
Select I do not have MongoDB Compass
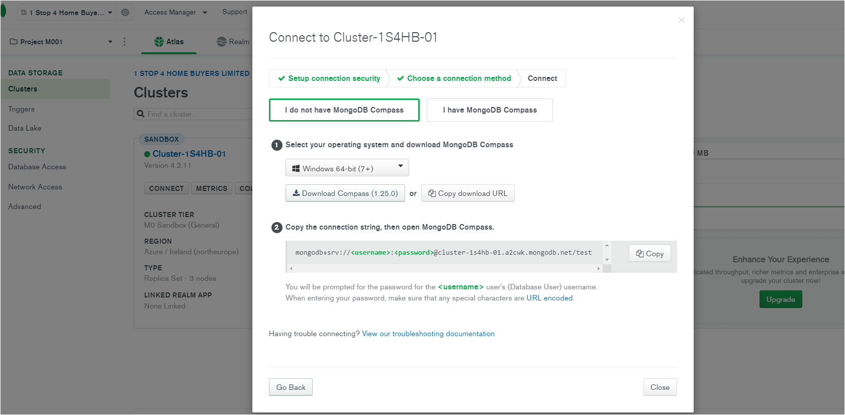click(x=344, y=110)
